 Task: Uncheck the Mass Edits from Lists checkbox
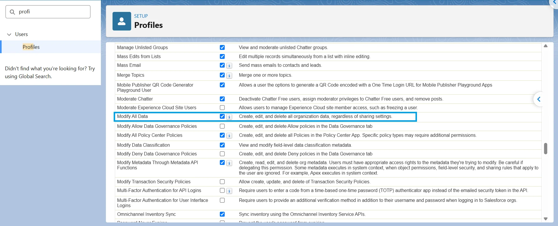222,56
